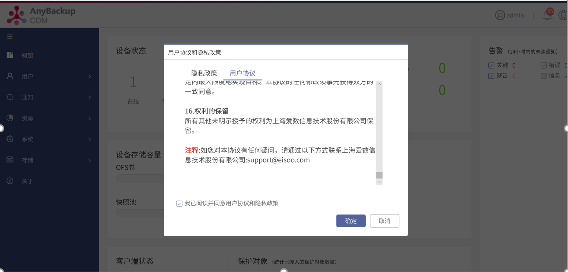Click the dialog scrollbar down arrow
The height and width of the screenshot is (272, 568).
tap(379, 181)
